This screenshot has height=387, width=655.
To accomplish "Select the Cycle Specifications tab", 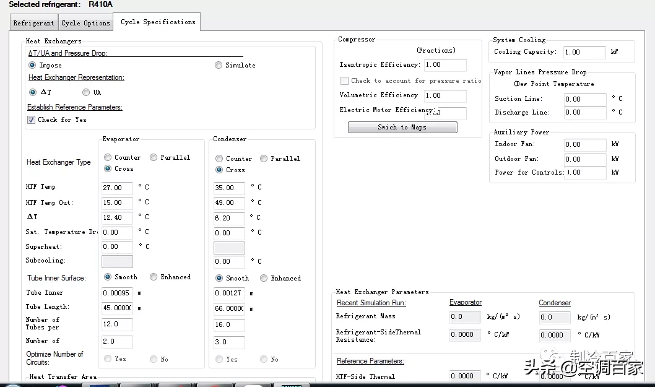I will coord(158,22).
